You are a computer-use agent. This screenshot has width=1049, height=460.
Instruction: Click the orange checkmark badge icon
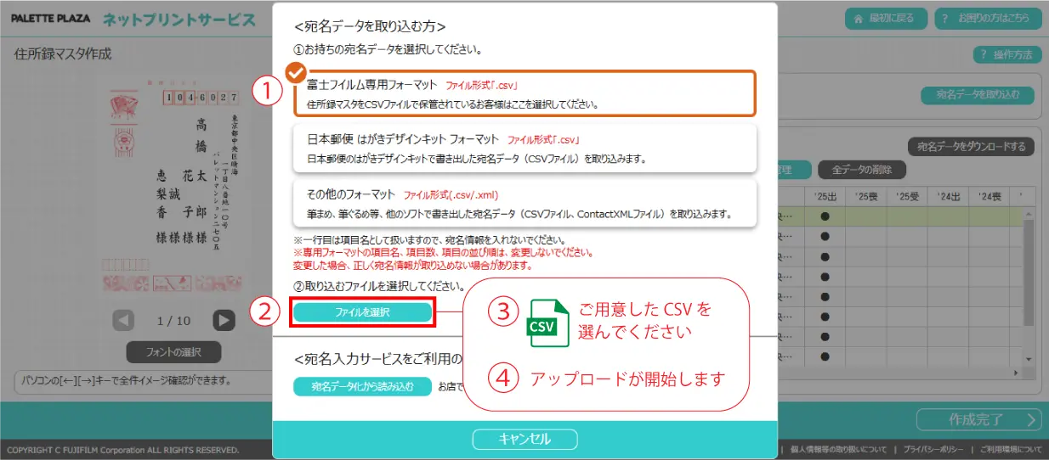[x=295, y=73]
